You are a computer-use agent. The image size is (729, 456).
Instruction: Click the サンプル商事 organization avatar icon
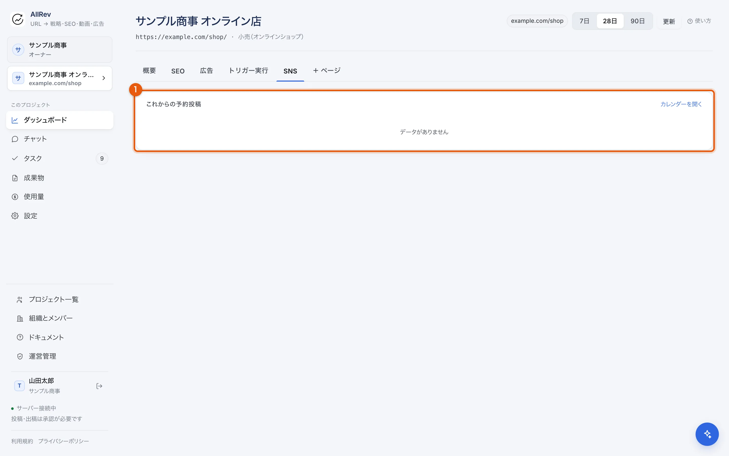[x=18, y=50]
